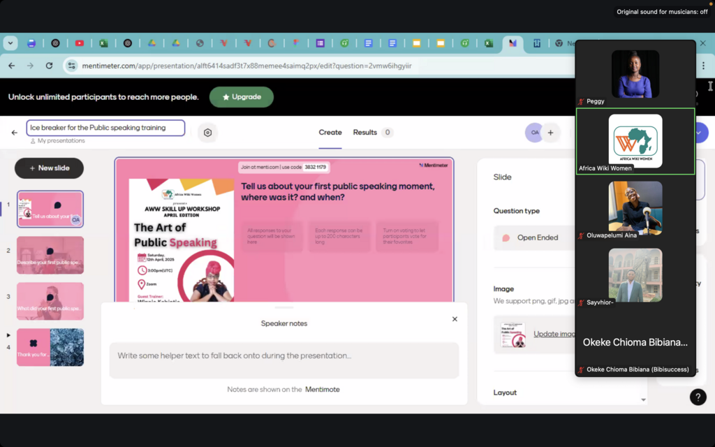Open the Mentimote link
The width and height of the screenshot is (715, 447).
pyautogui.click(x=323, y=390)
